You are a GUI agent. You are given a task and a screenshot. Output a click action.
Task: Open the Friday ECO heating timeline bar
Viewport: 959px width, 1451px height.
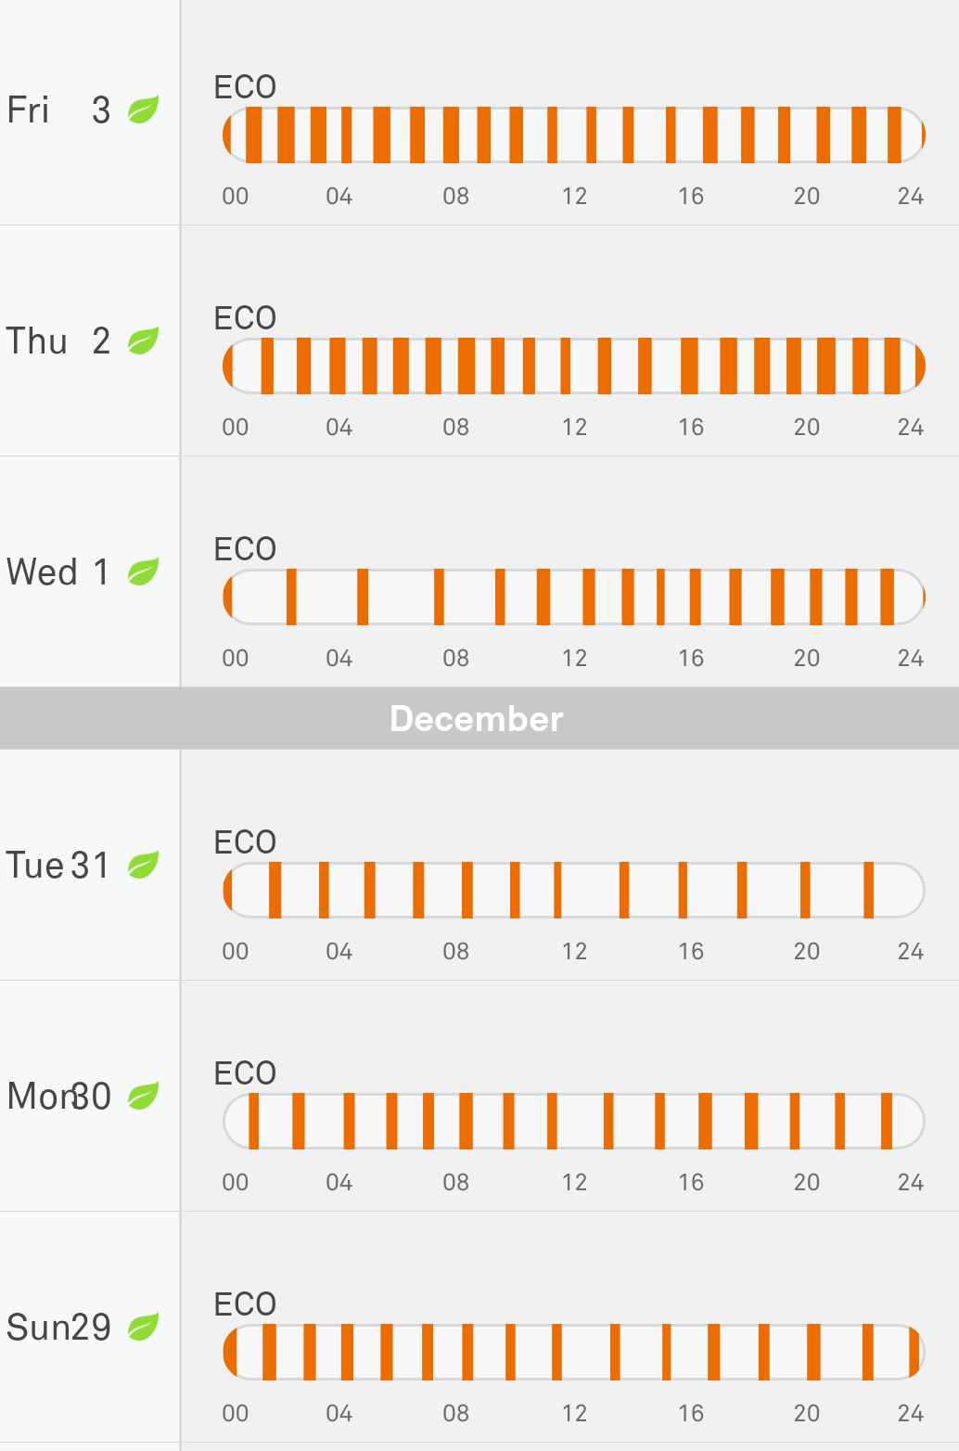click(574, 135)
